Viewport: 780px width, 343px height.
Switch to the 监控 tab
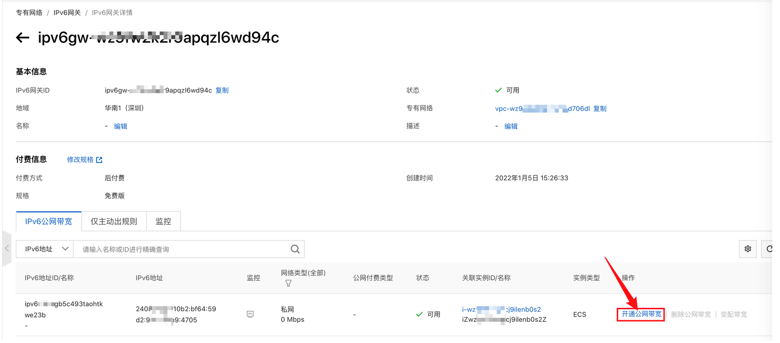click(x=163, y=222)
